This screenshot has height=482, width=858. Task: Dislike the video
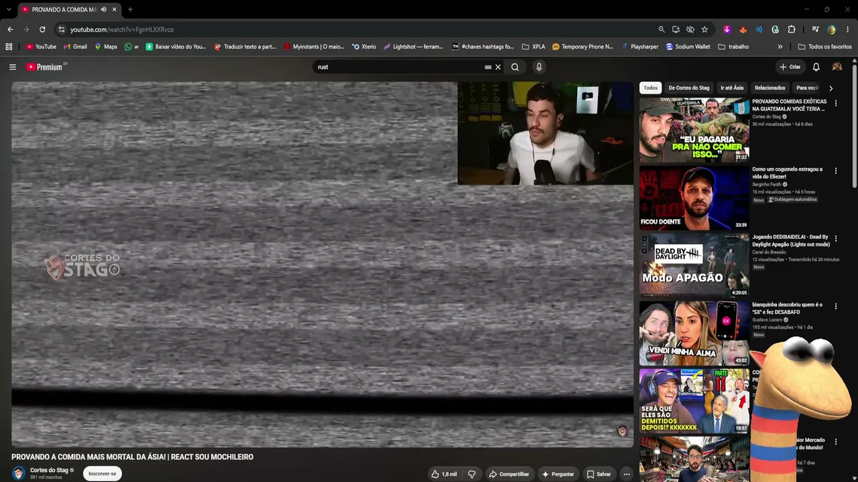(x=471, y=474)
